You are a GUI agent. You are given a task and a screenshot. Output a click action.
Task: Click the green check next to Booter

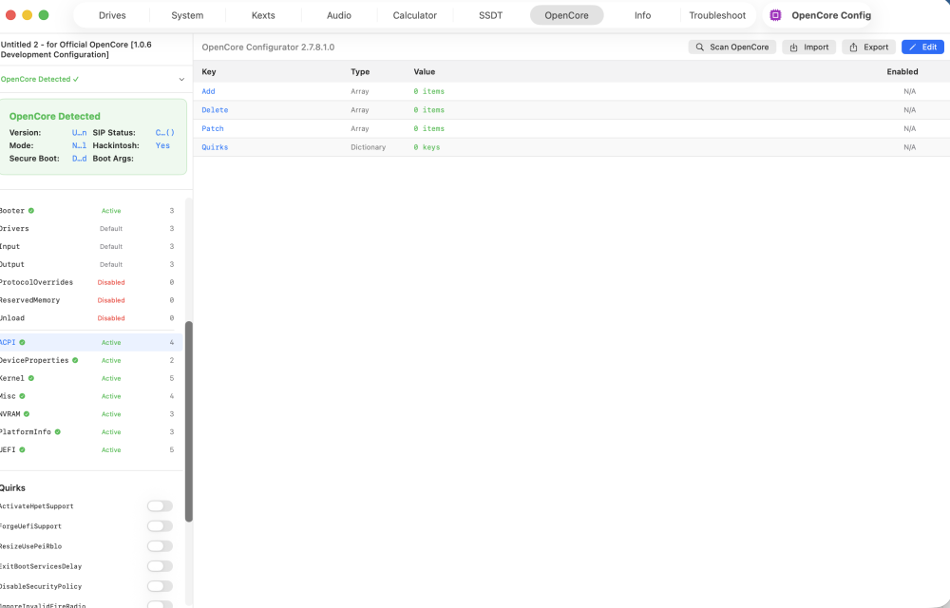click(31, 211)
